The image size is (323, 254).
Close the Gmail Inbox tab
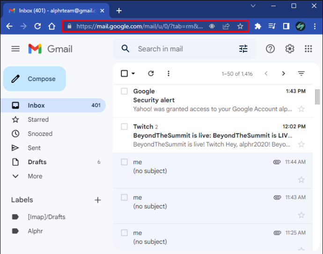click(102, 11)
